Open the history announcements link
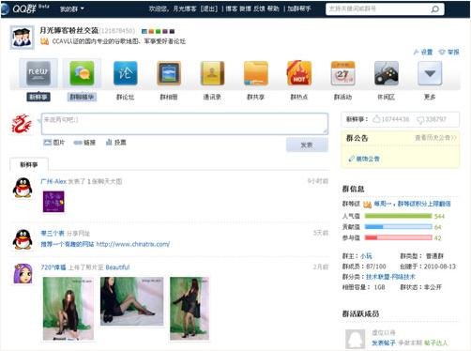471x351 pixels. click(x=435, y=138)
